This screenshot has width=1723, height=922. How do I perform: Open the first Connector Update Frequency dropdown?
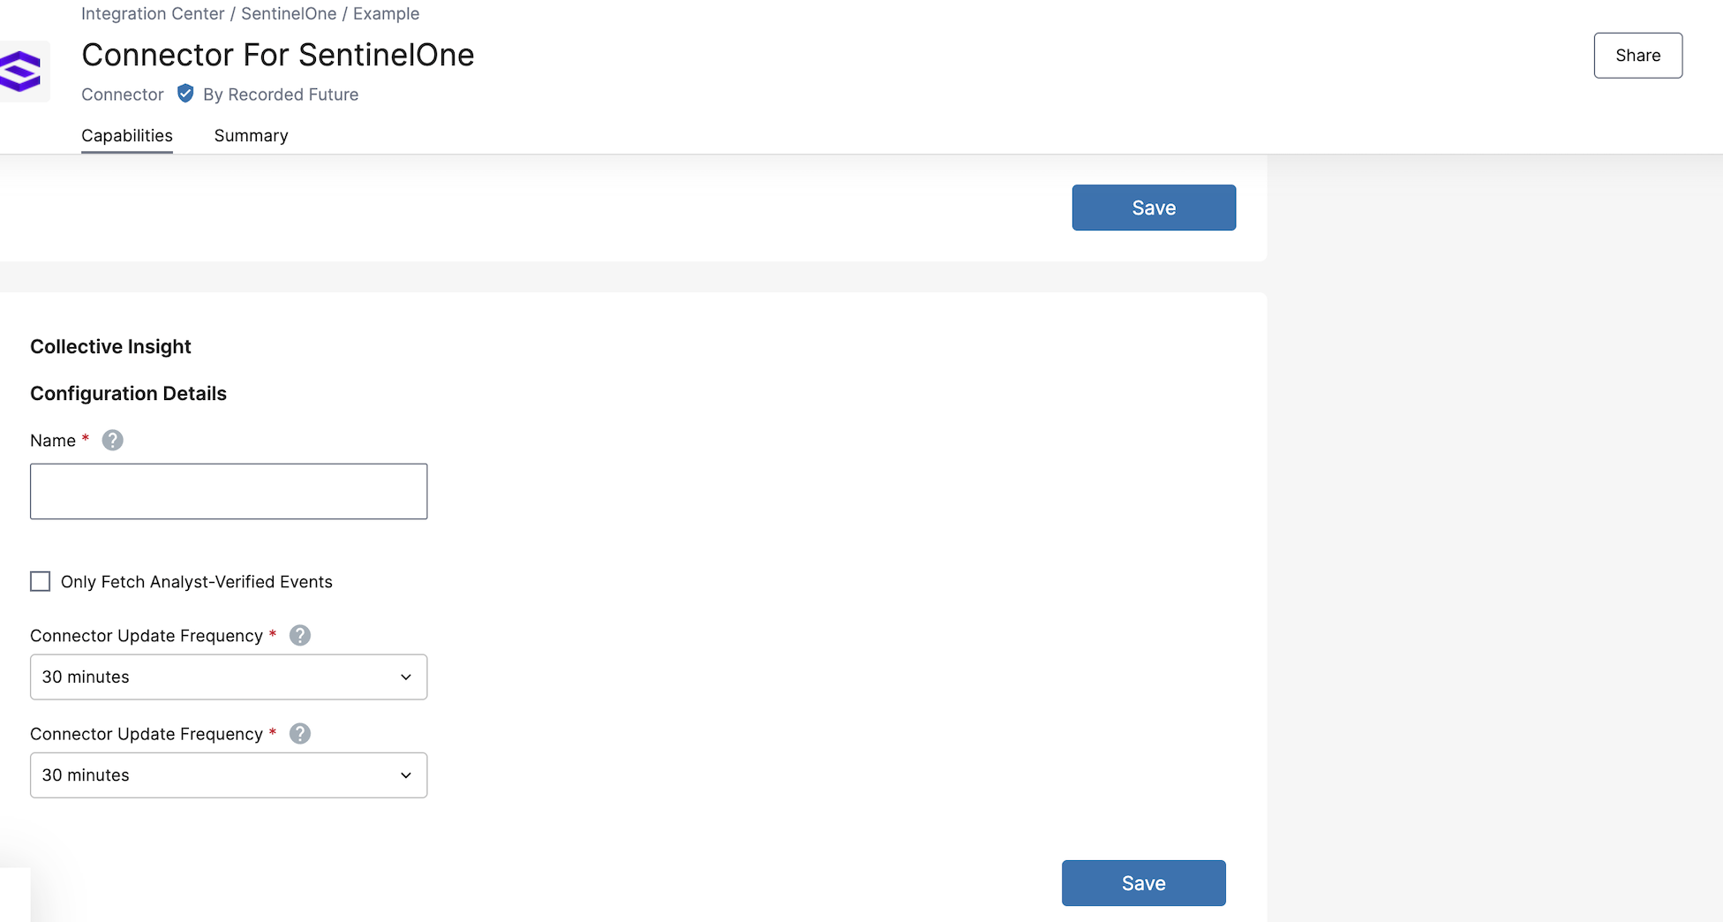point(228,677)
